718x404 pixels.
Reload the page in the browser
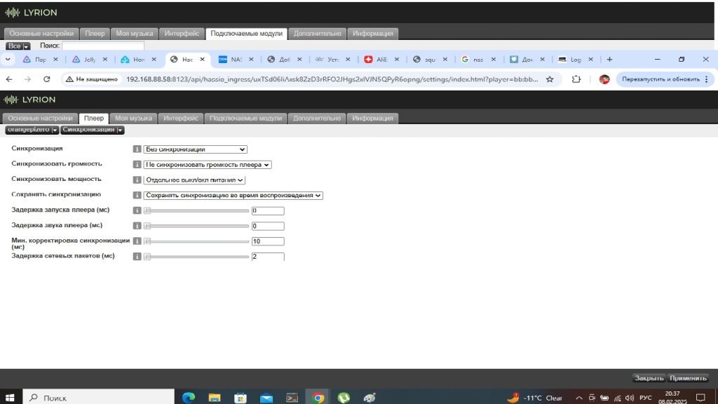tap(46, 79)
